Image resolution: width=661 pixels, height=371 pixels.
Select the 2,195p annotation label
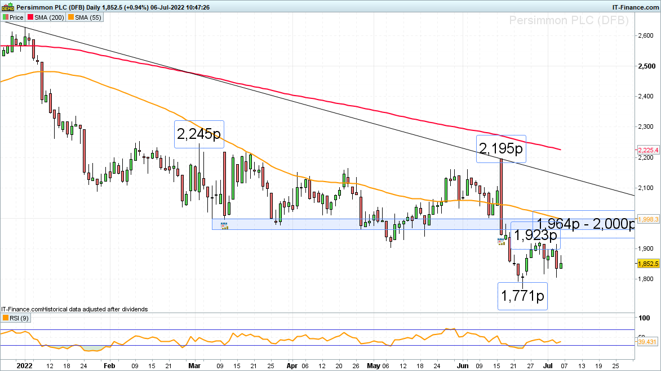coord(501,148)
